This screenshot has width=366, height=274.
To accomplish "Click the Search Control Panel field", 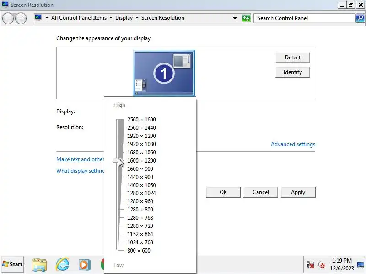I will tap(304, 18).
